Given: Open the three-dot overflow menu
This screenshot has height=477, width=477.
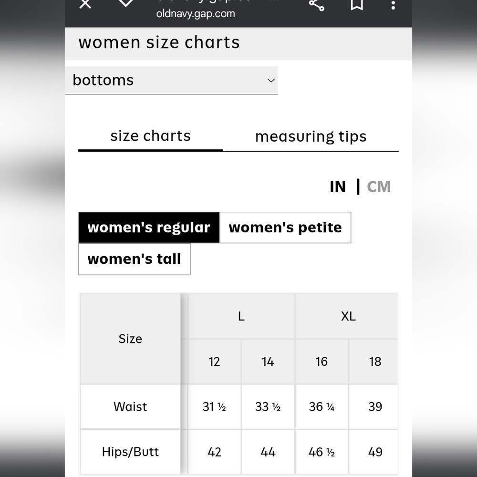Looking at the screenshot, I should (393, 5).
